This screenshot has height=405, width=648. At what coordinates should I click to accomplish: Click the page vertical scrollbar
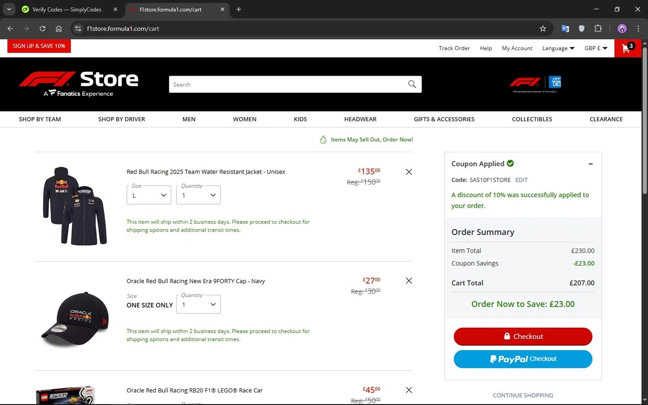pyautogui.click(x=645, y=121)
